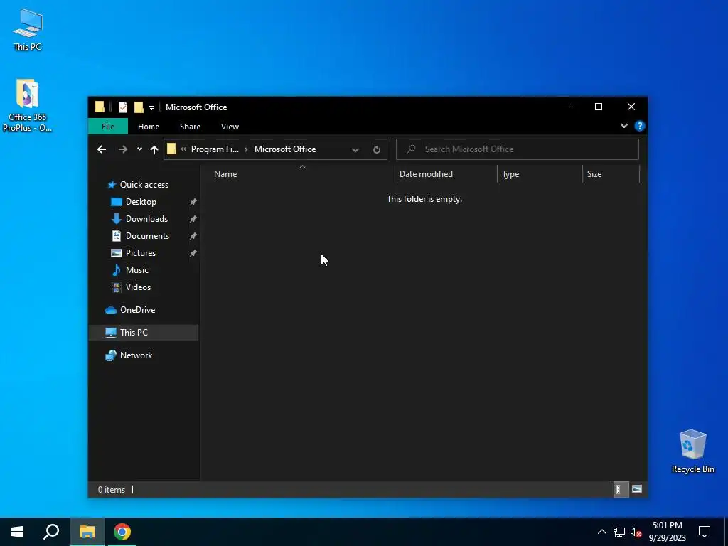The image size is (728, 546).
Task: Click the pin icon next to Pictures
Action: (193, 253)
